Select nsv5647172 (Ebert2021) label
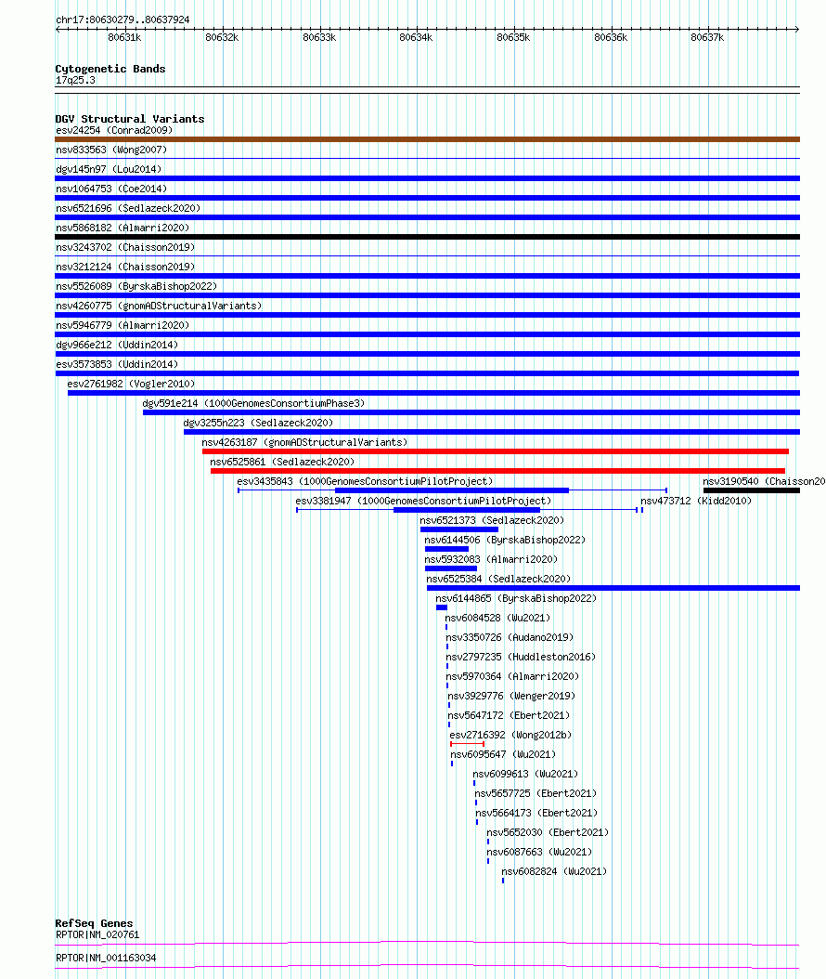 coord(509,715)
